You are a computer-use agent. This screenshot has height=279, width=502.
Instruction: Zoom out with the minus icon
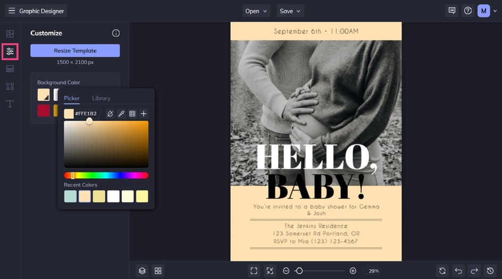pos(286,271)
